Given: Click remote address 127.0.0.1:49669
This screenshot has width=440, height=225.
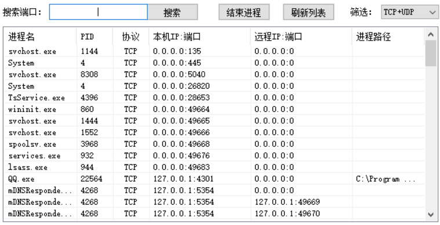Looking at the screenshot, I should pos(287,202).
